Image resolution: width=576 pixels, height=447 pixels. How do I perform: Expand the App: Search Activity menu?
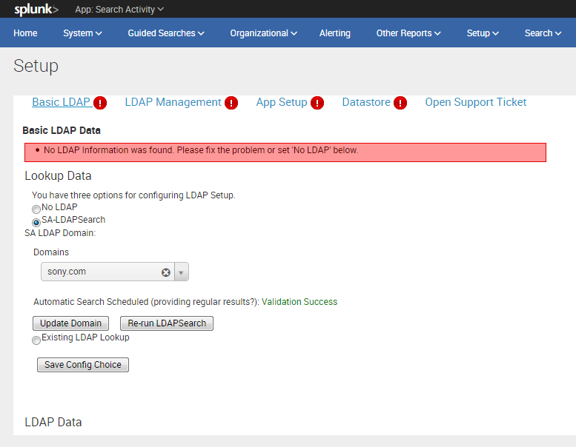click(x=119, y=10)
